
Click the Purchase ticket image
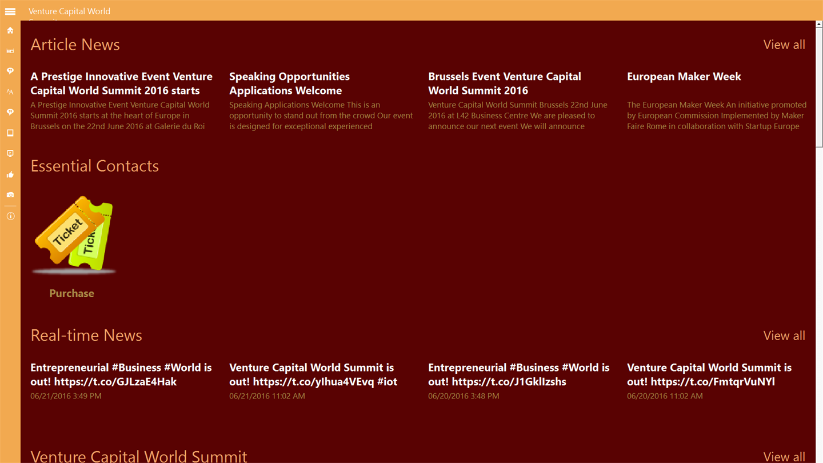pos(74,234)
